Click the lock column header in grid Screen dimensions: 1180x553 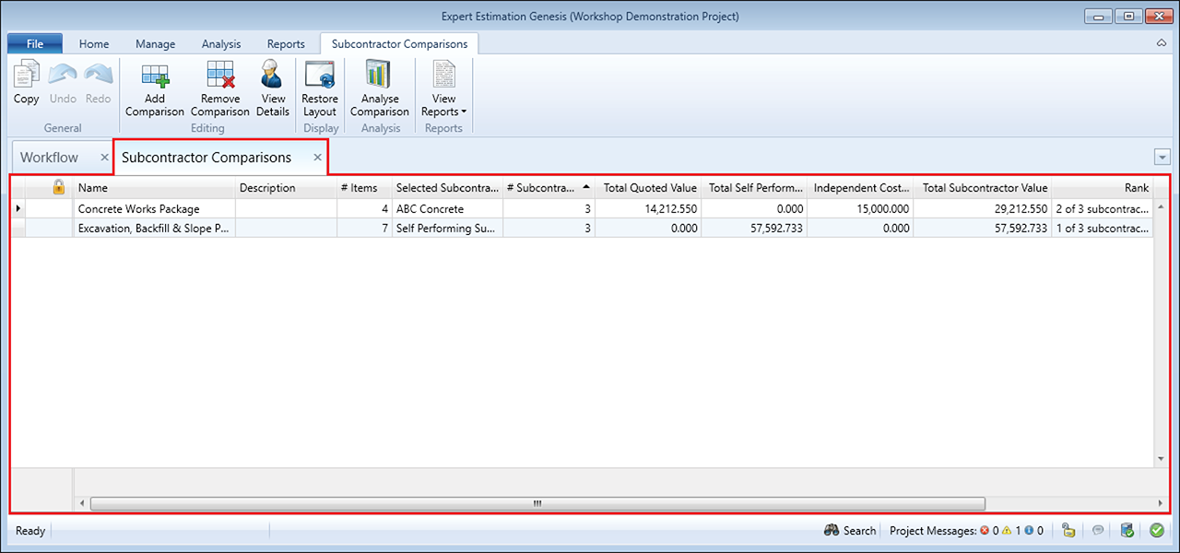(58, 187)
